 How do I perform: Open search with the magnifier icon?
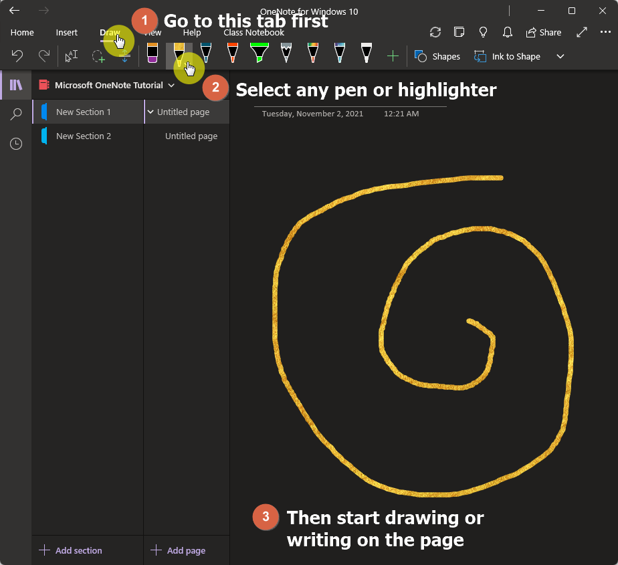pos(16,114)
